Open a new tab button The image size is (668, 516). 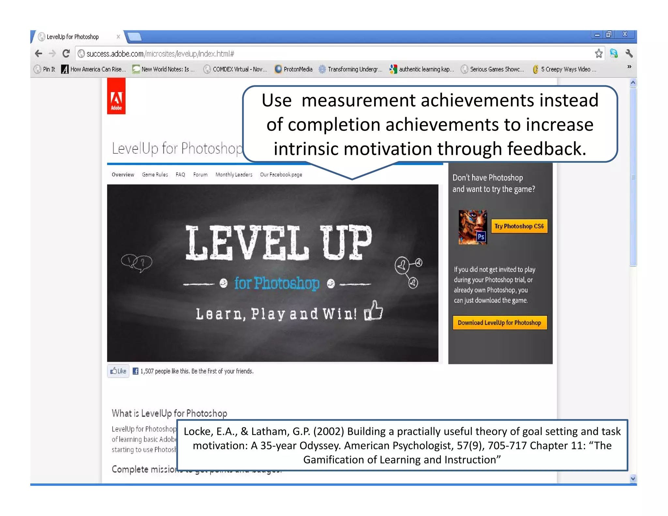pyautogui.click(x=134, y=37)
